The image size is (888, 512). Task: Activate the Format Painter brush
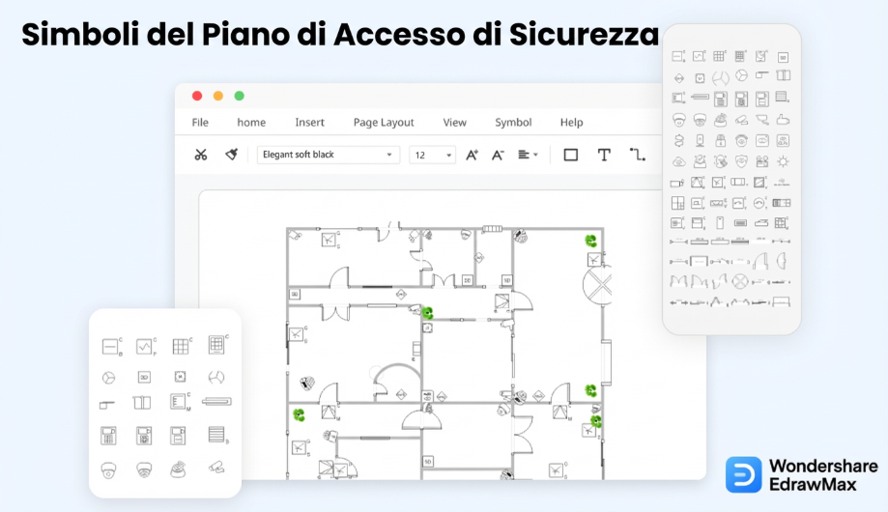232,155
